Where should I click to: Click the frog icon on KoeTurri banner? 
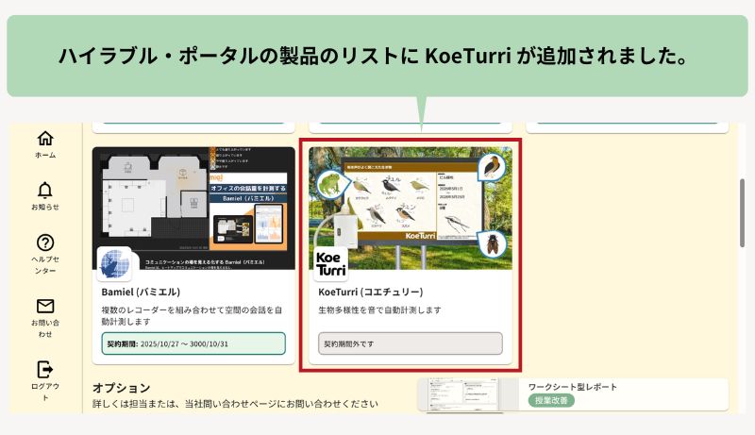coord(331,184)
